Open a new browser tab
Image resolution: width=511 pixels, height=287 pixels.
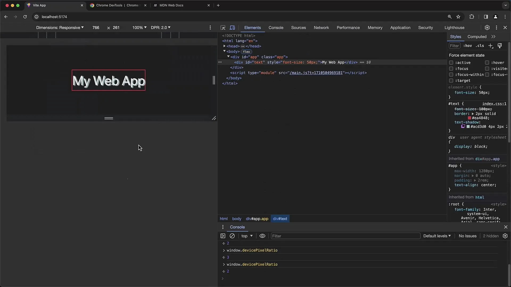click(x=218, y=5)
